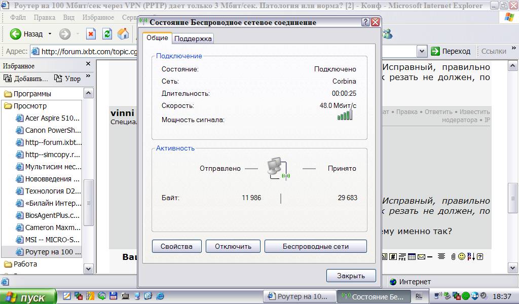Click the Internet Explorer quick launch icon
Viewport: 519px width, 304px height.
pyautogui.click(x=160, y=296)
